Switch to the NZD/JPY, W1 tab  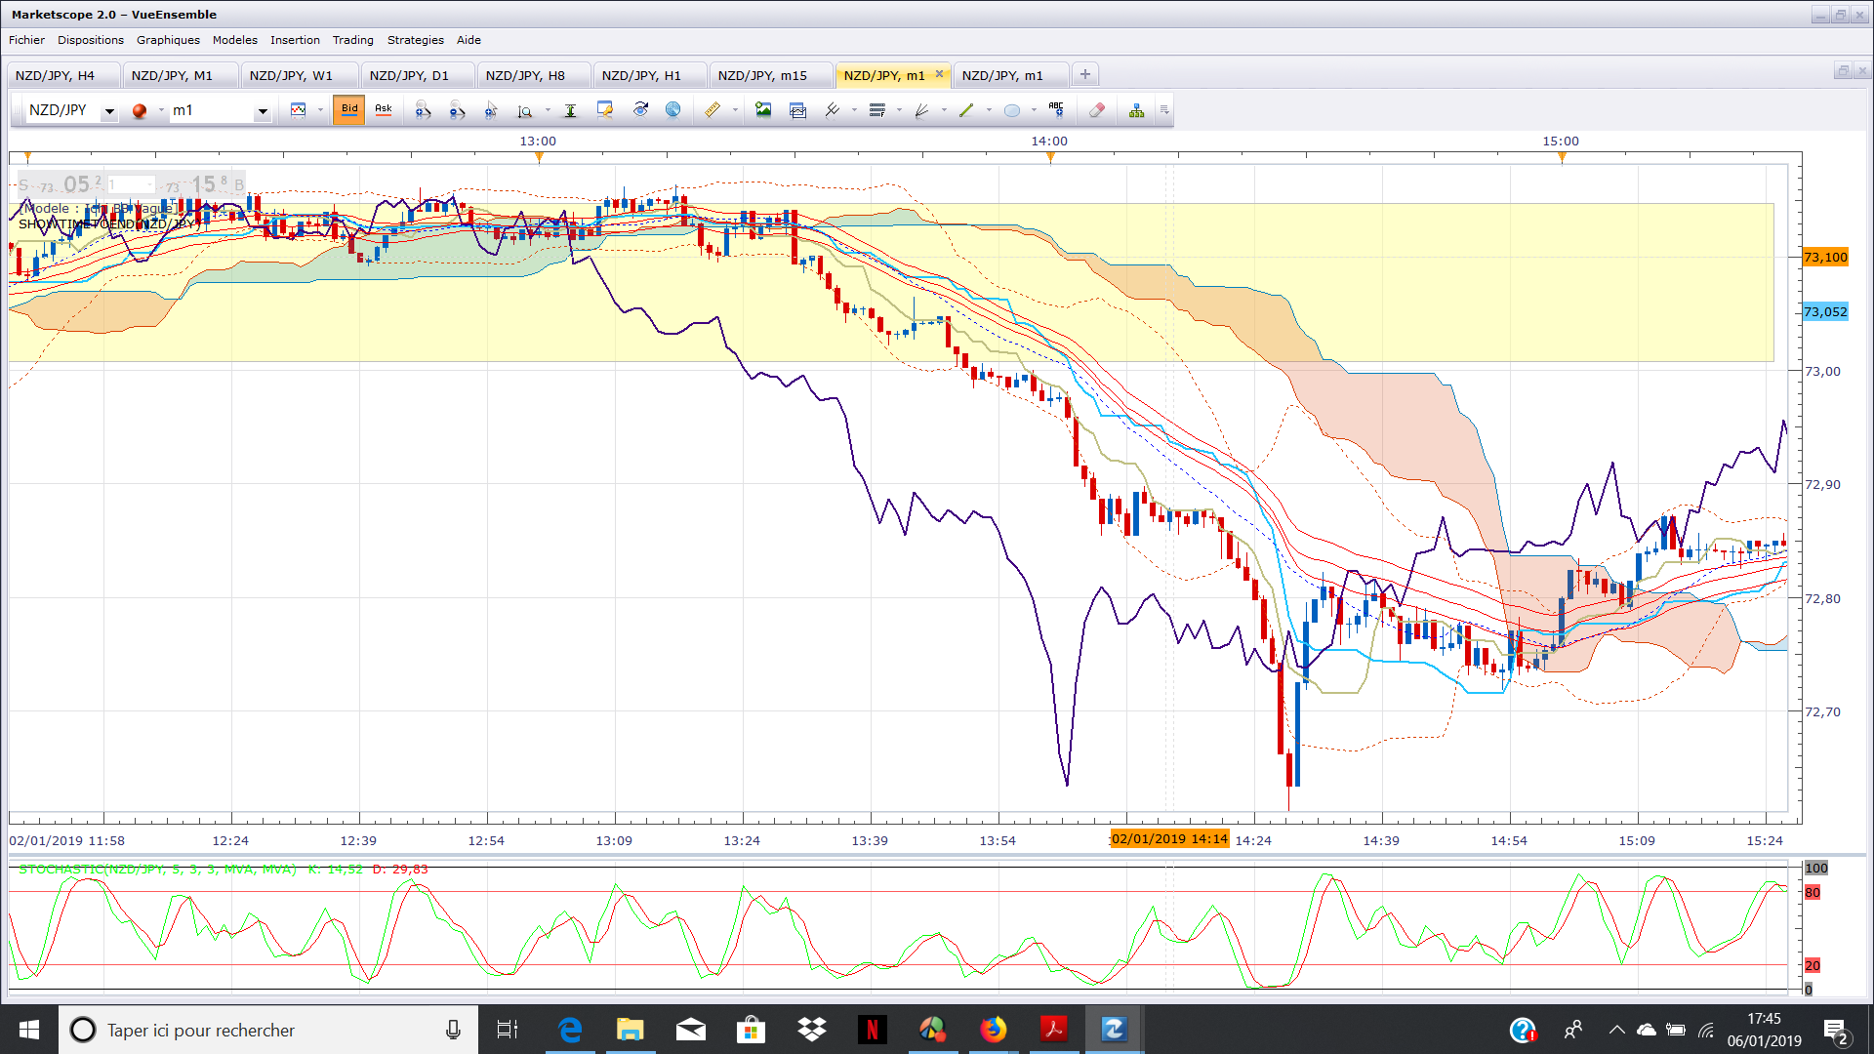point(299,75)
